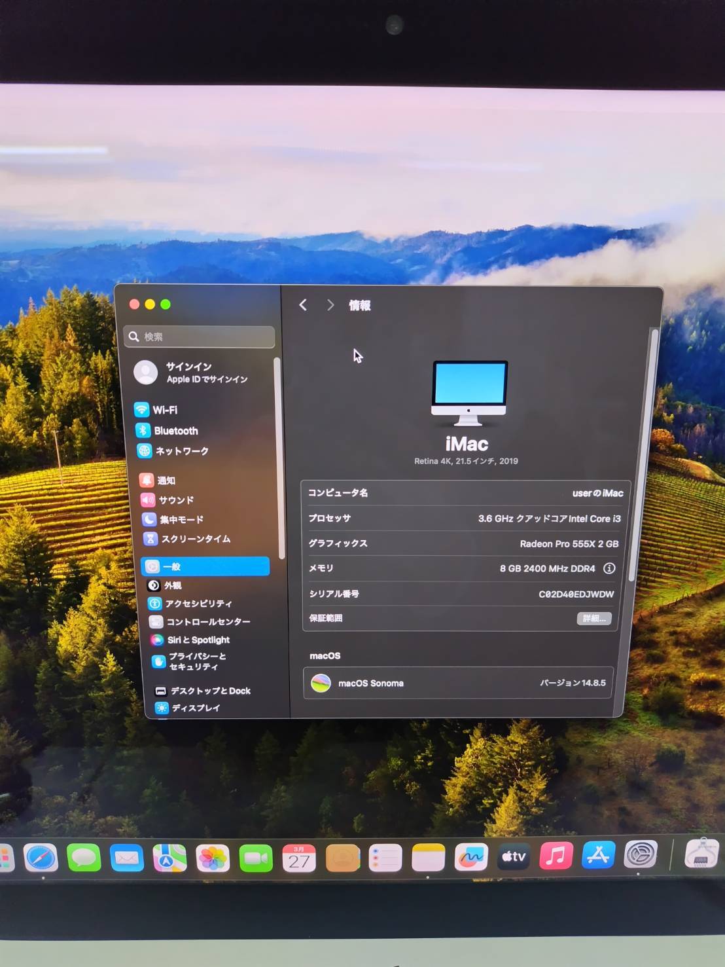Open FaceTime from the Dock
Image resolution: width=725 pixels, height=967 pixels.
(x=256, y=858)
